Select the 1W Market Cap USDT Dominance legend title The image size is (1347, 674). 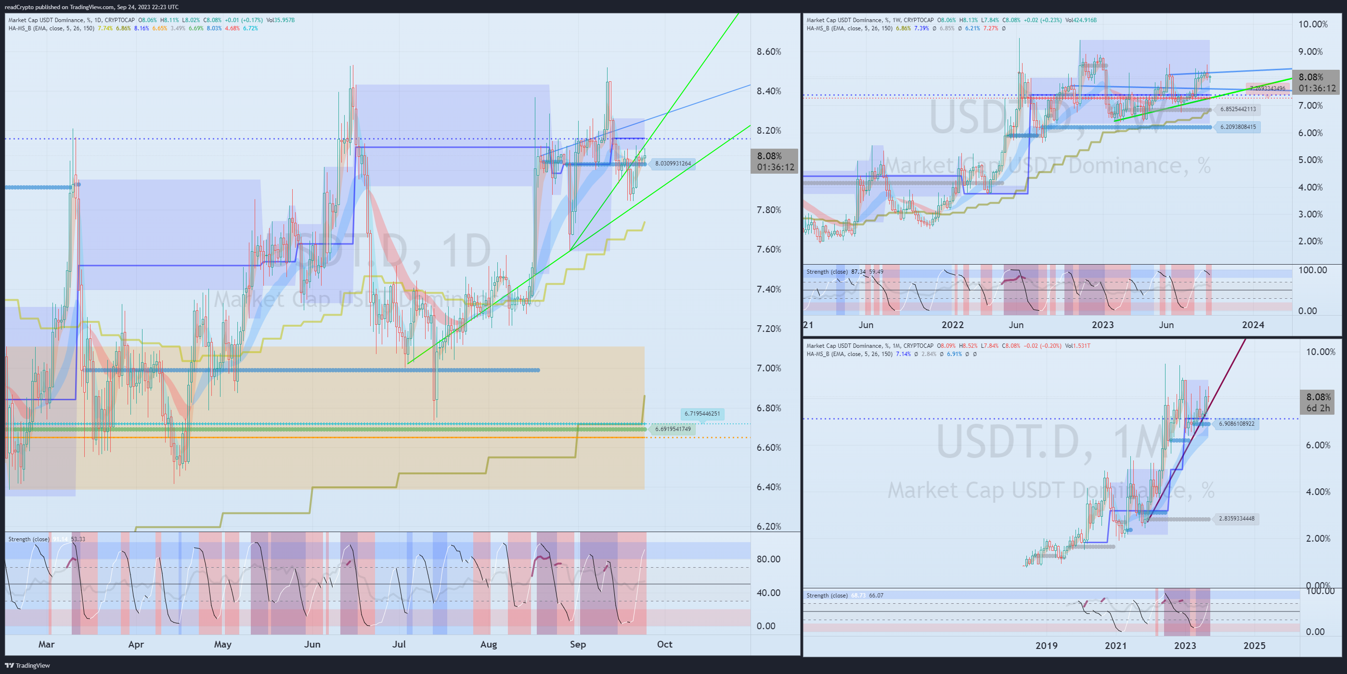(870, 20)
